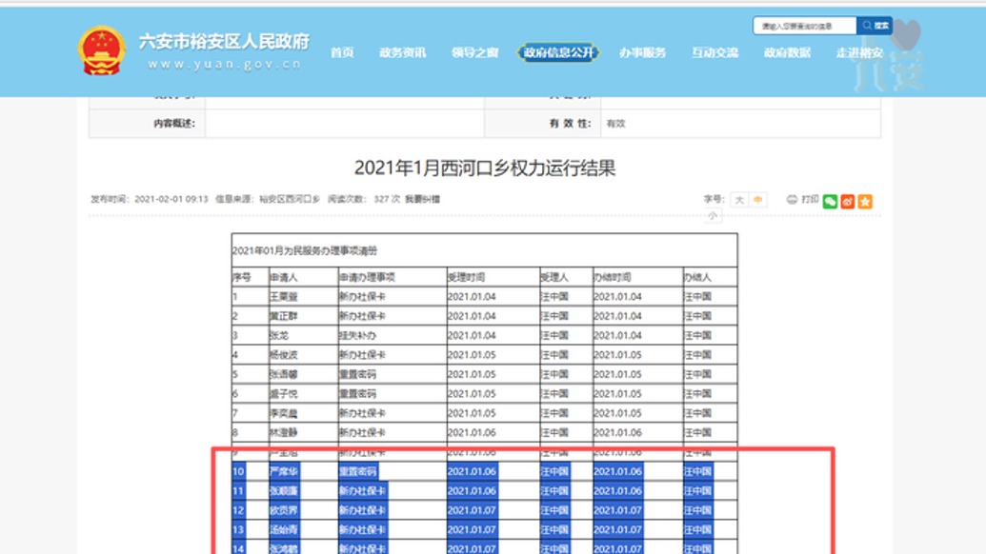Click the 我要纠错 error report link
Image resolution: width=986 pixels, height=554 pixels.
pos(422,199)
